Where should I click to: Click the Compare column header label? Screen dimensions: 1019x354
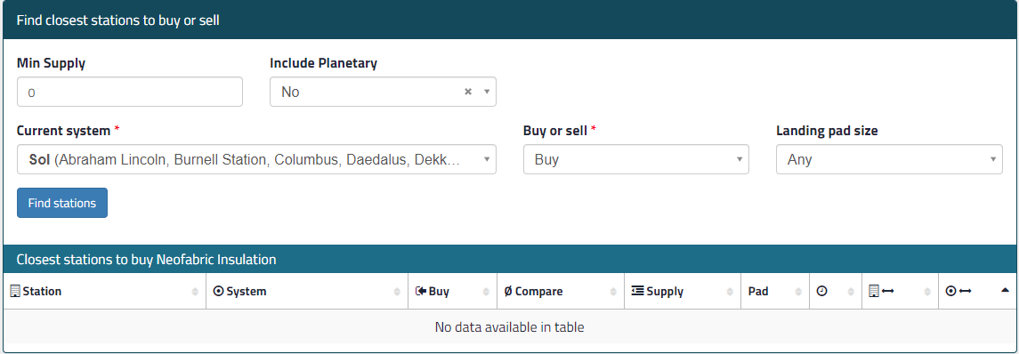(x=538, y=292)
